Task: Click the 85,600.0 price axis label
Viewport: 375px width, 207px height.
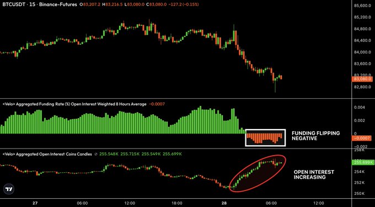Action: pos(362,6)
